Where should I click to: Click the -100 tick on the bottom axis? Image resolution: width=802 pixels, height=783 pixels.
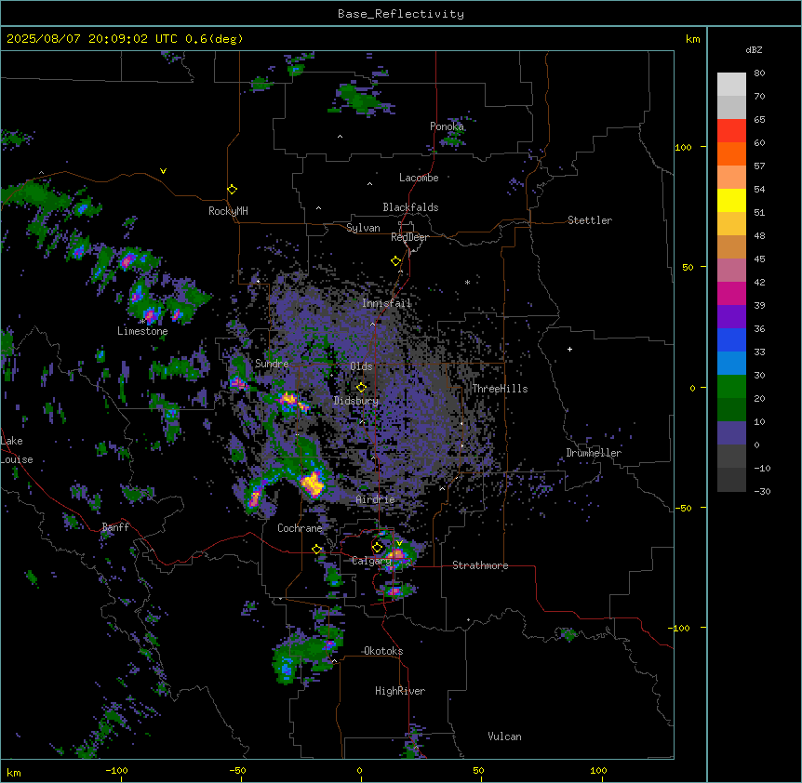tap(116, 770)
